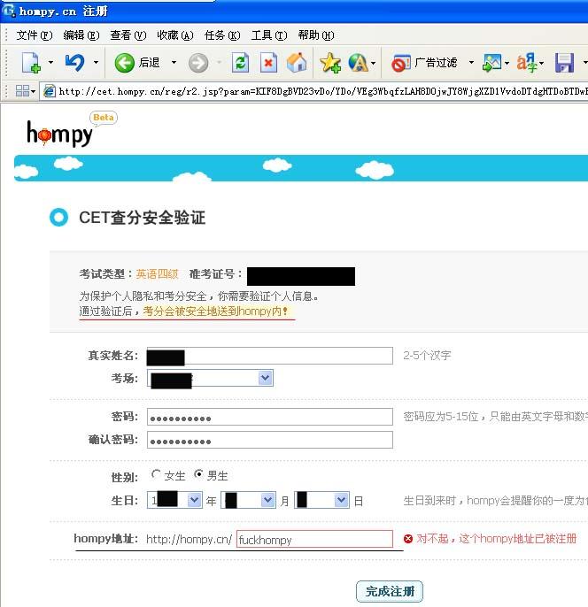Click the hompy地址 text field

coord(314,539)
